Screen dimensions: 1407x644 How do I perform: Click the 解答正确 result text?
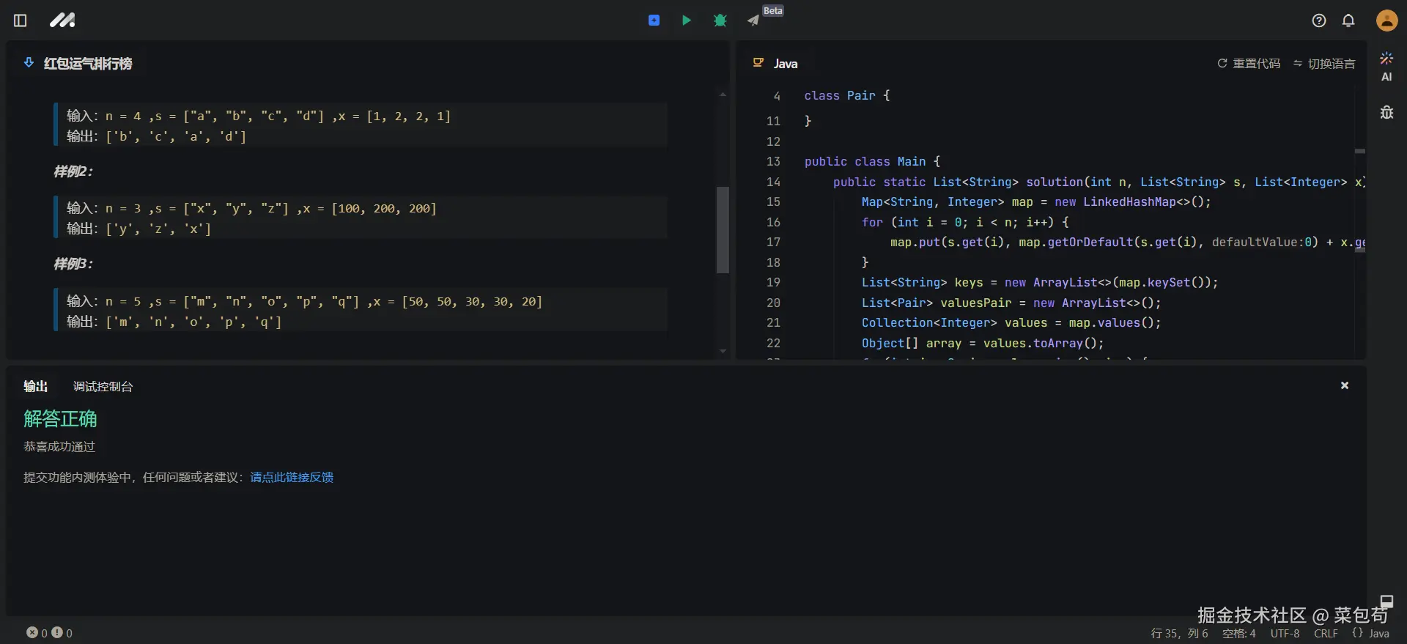tap(60, 419)
